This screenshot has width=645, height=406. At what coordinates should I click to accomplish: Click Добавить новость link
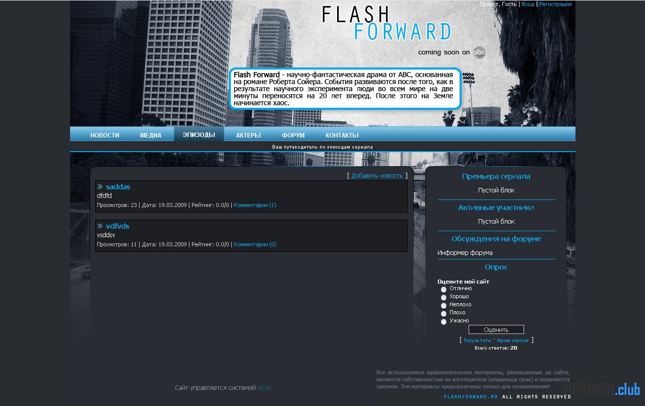click(x=377, y=176)
